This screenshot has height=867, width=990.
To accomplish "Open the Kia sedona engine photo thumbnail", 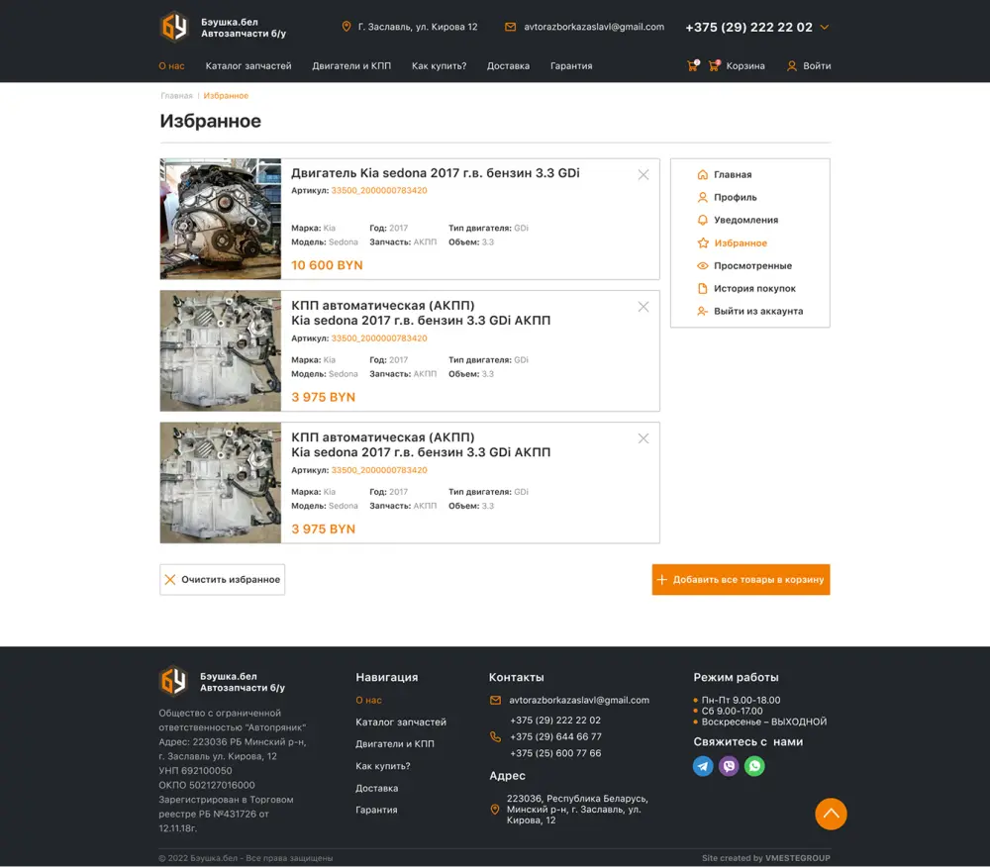I will 221,219.
